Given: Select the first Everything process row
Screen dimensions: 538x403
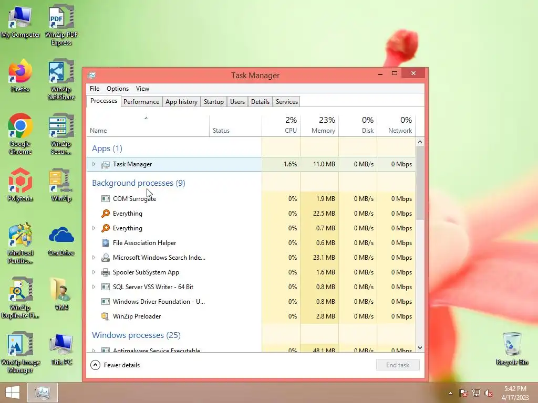Looking at the screenshot, I should [251, 214].
